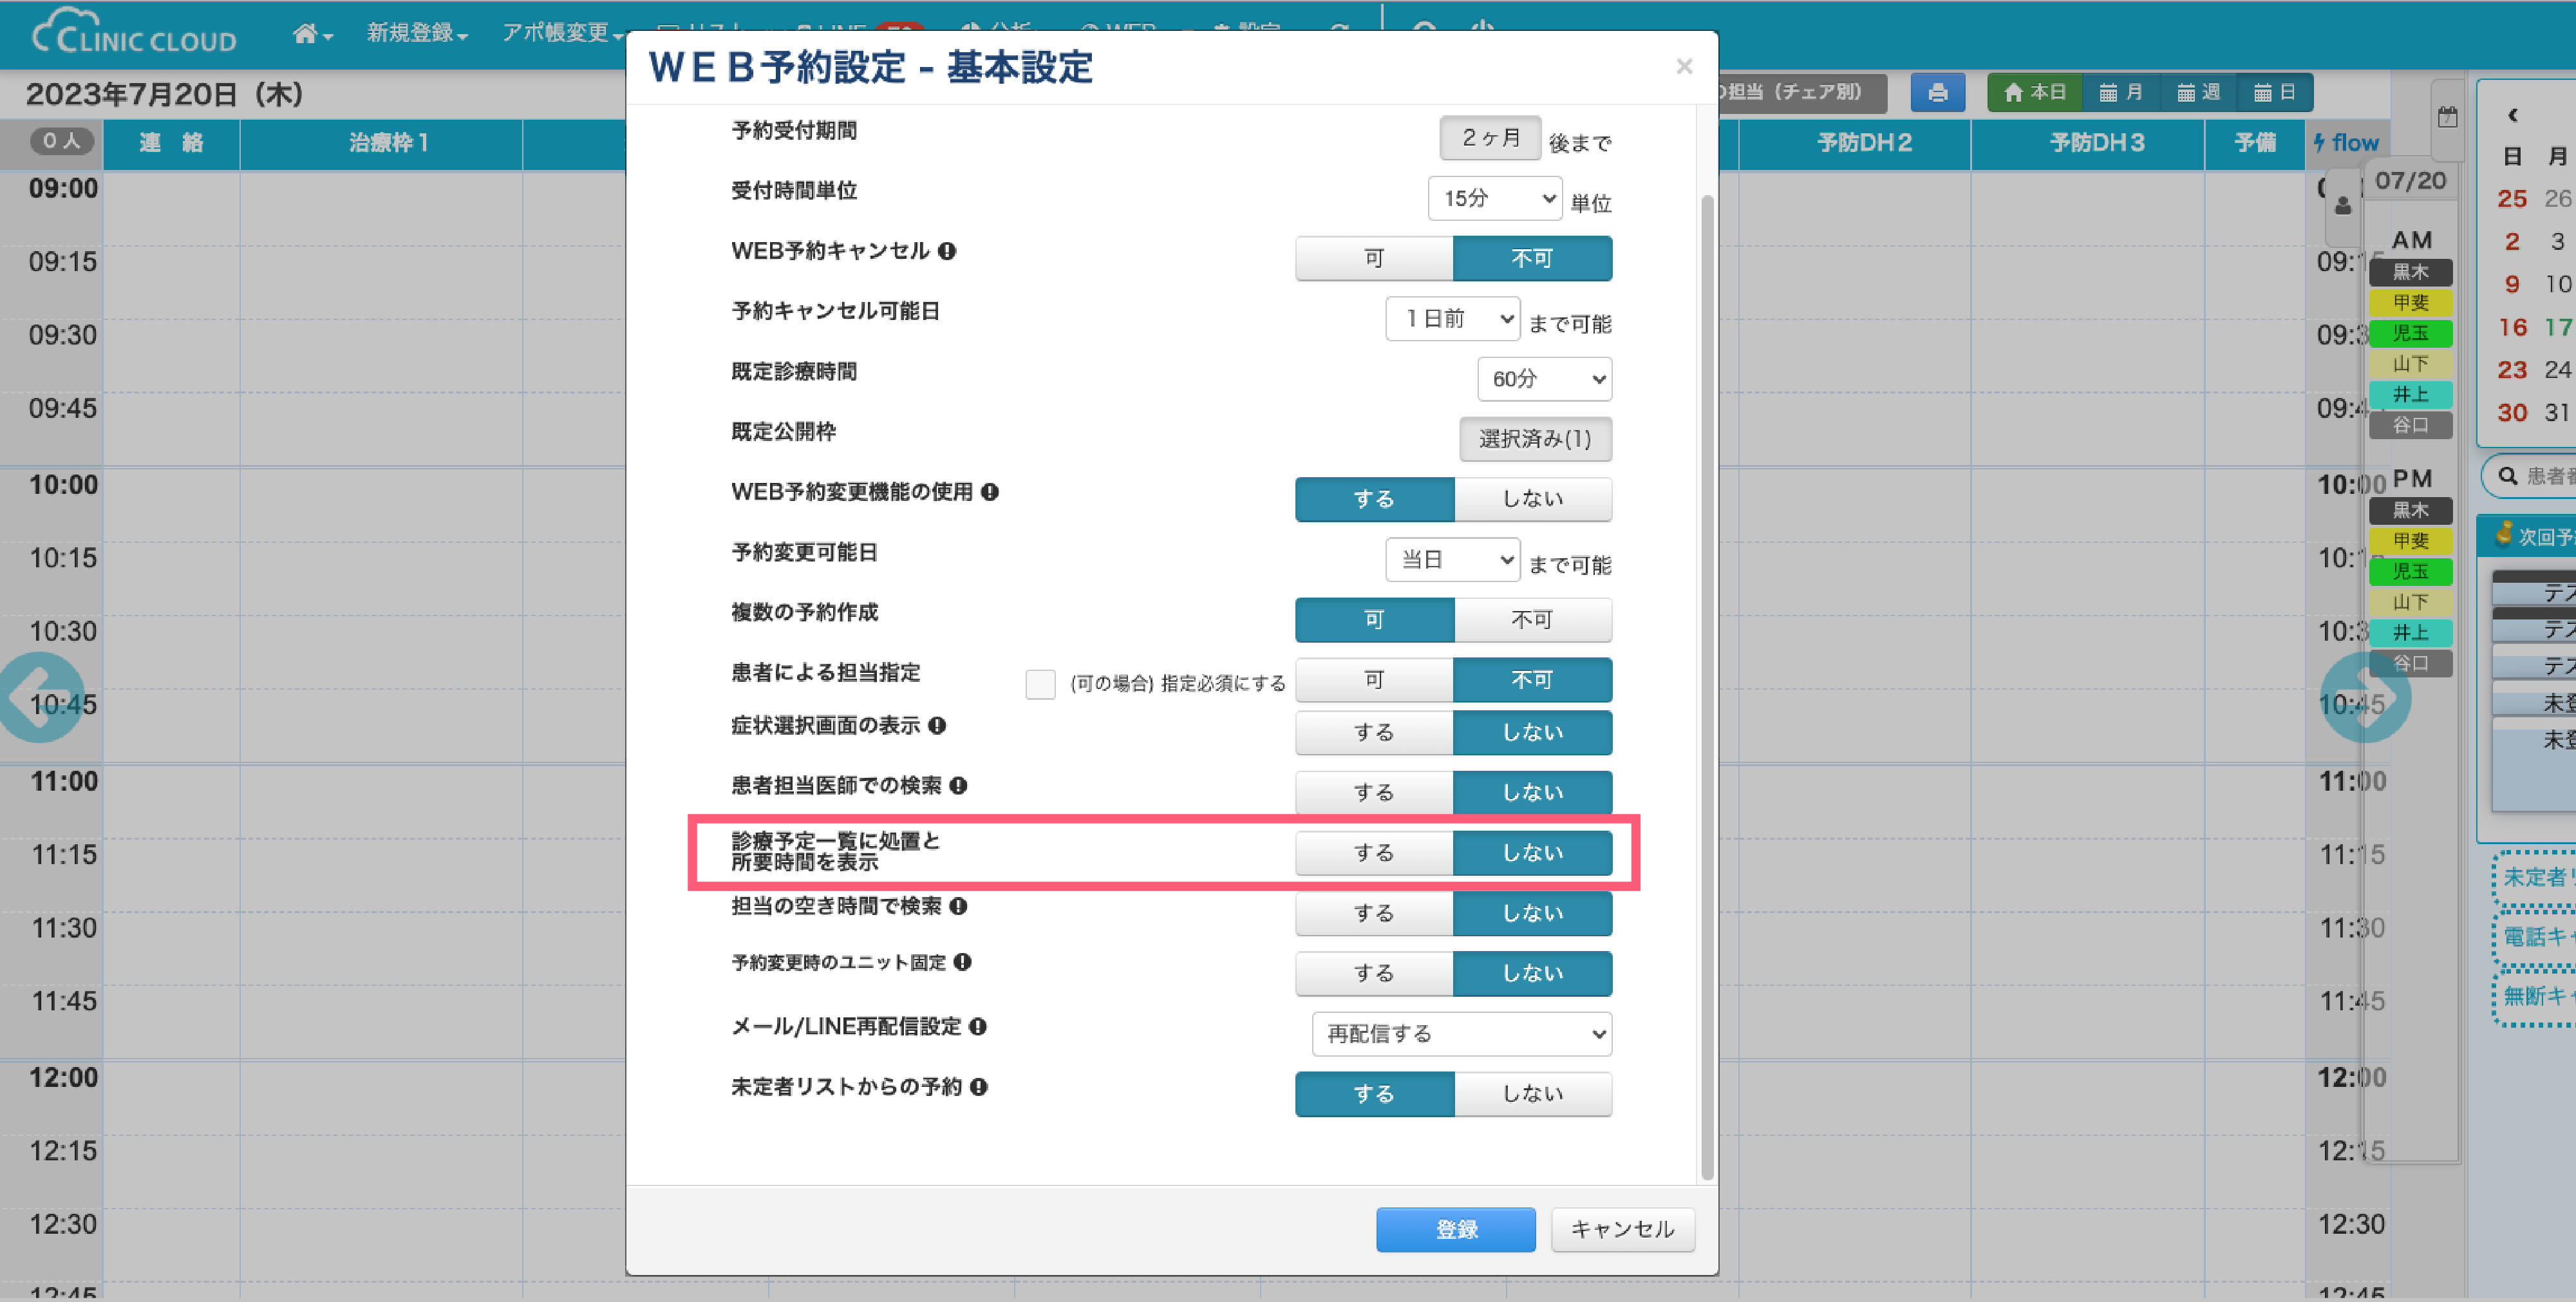Click info icon beside 症状選択画面の表示
Viewport: 2576px width, 1302px height.
[937, 726]
